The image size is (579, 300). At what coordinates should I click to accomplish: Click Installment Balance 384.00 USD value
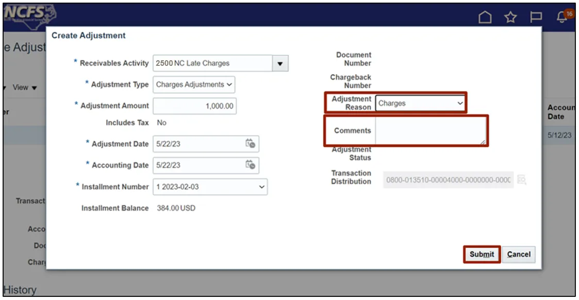coord(176,208)
